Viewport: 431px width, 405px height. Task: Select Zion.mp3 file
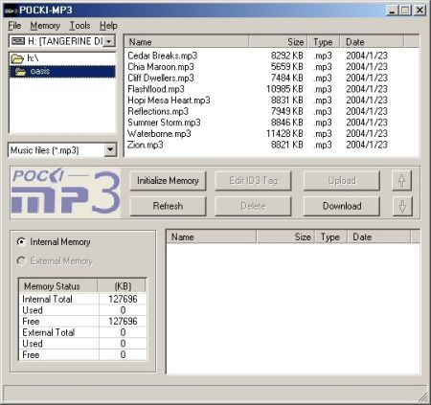146,145
